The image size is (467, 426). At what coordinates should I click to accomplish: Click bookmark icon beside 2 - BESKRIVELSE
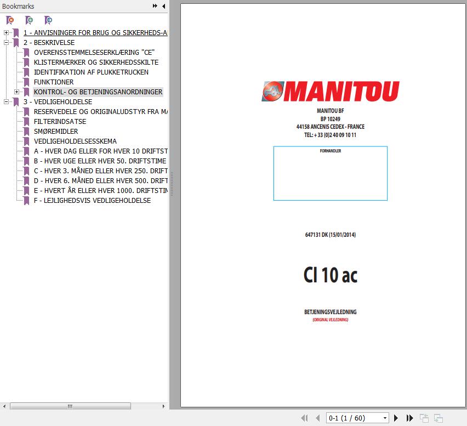pyautogui.click(x=16, y=43)
